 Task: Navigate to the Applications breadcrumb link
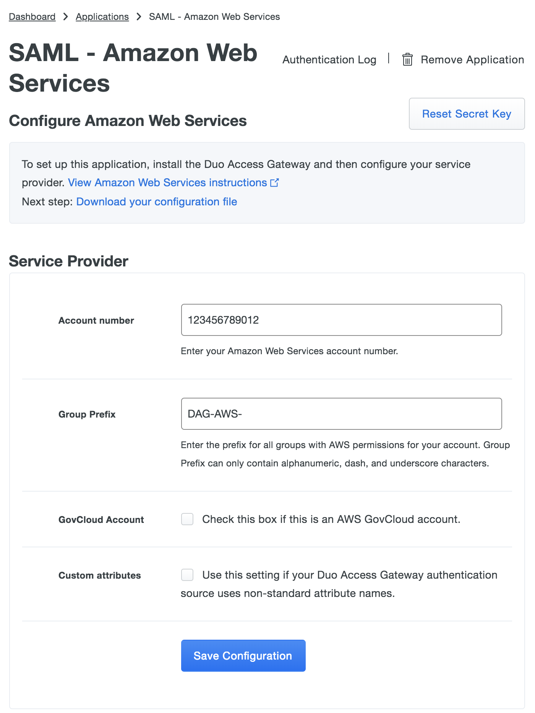pos(102,17)
